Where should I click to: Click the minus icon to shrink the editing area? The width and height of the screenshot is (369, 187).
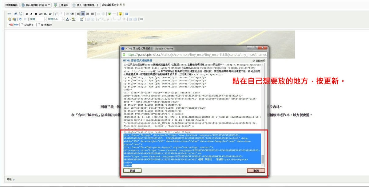(124, 5)
